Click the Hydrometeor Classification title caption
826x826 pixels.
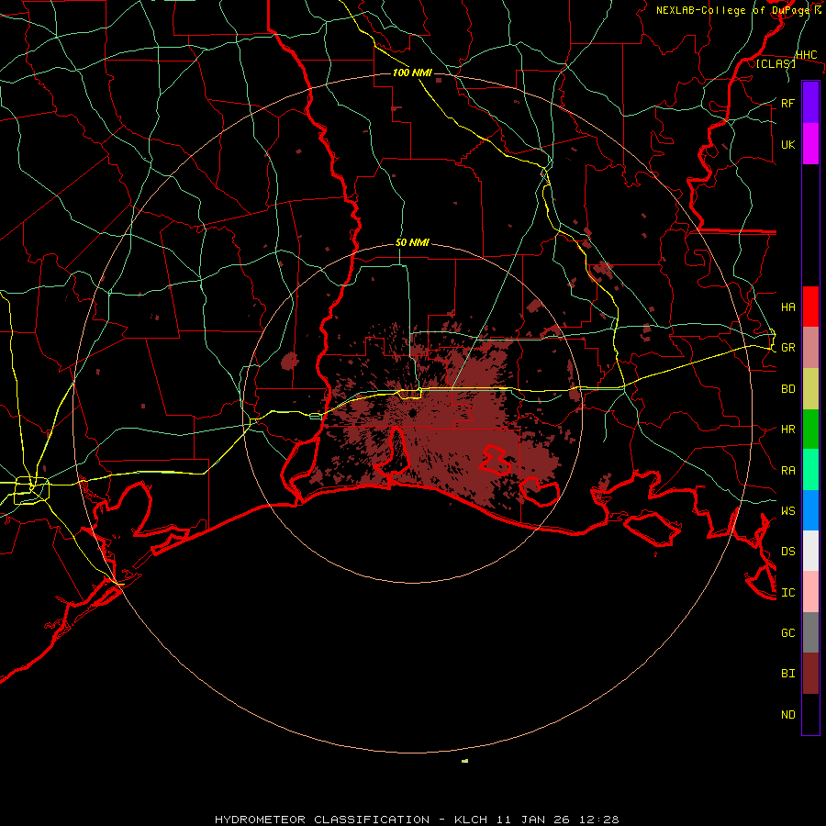pyautogui.click(x=417, y=820)
